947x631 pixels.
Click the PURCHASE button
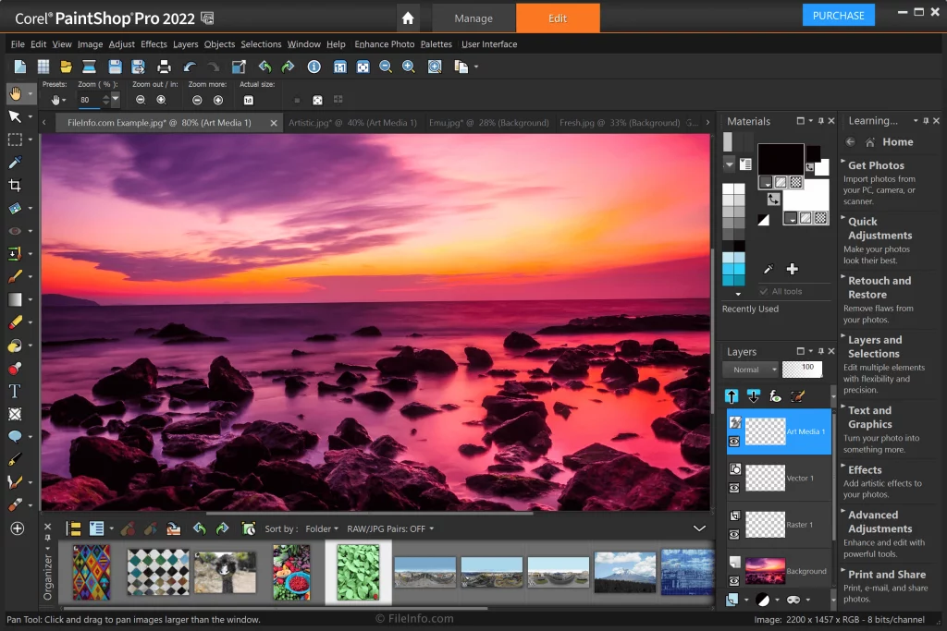click(x=837, y=14)
